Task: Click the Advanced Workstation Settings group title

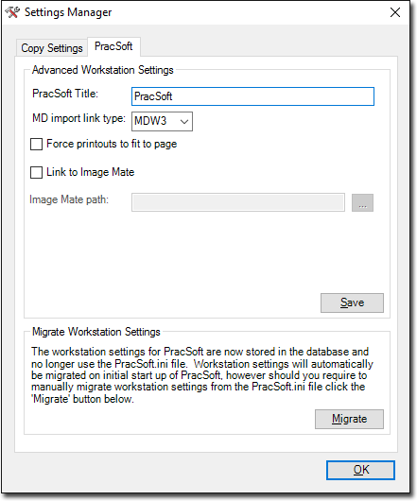Action: tap(102, 70)
